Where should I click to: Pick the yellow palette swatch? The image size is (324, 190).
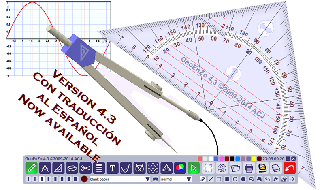(254, 159)
